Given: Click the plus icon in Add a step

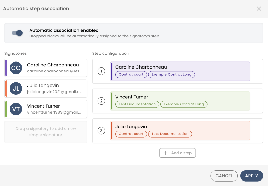Looking at the screenshot, I should [x=165, y=153].
